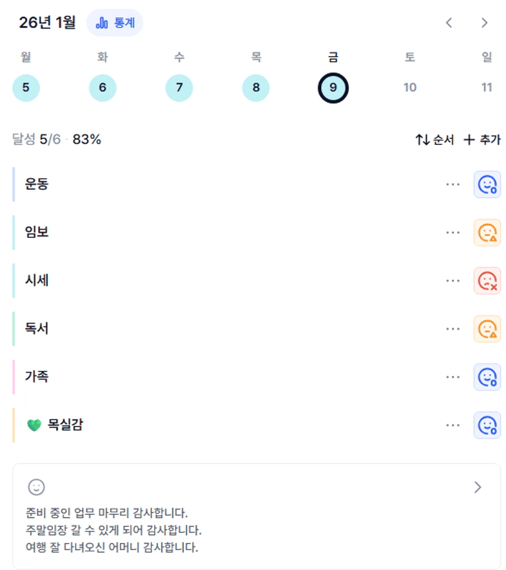This screenshot has height=570, width=506.
Task: Select Saturday the 10th in the week row
Action: (410, 87)
